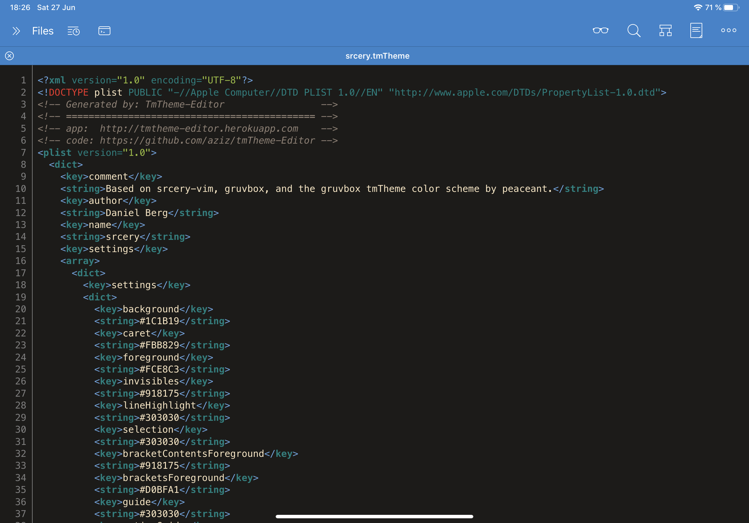Click line number 16 in gutter
This screenshot has height=523, width=749.
(x=21, y=261)
